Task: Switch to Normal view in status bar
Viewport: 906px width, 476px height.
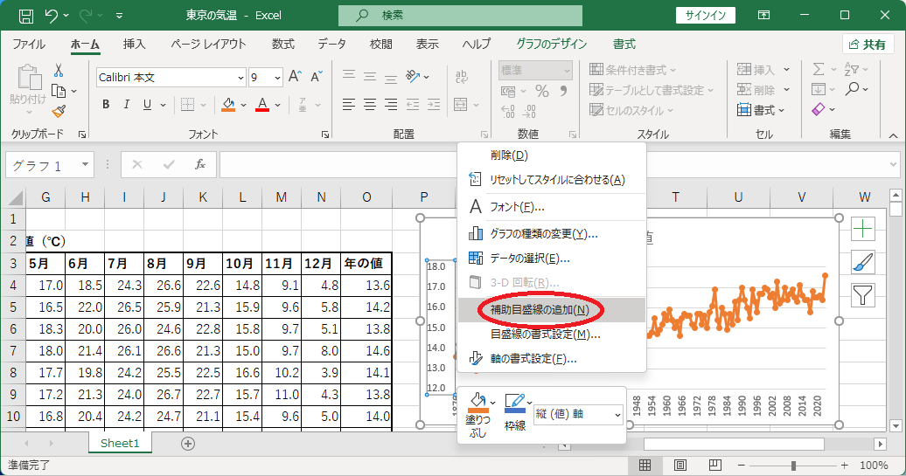Action: 645,465
